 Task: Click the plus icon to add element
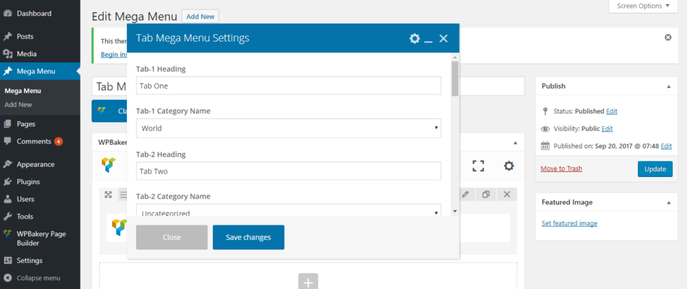pyautogui.click(x=309, y=282)
